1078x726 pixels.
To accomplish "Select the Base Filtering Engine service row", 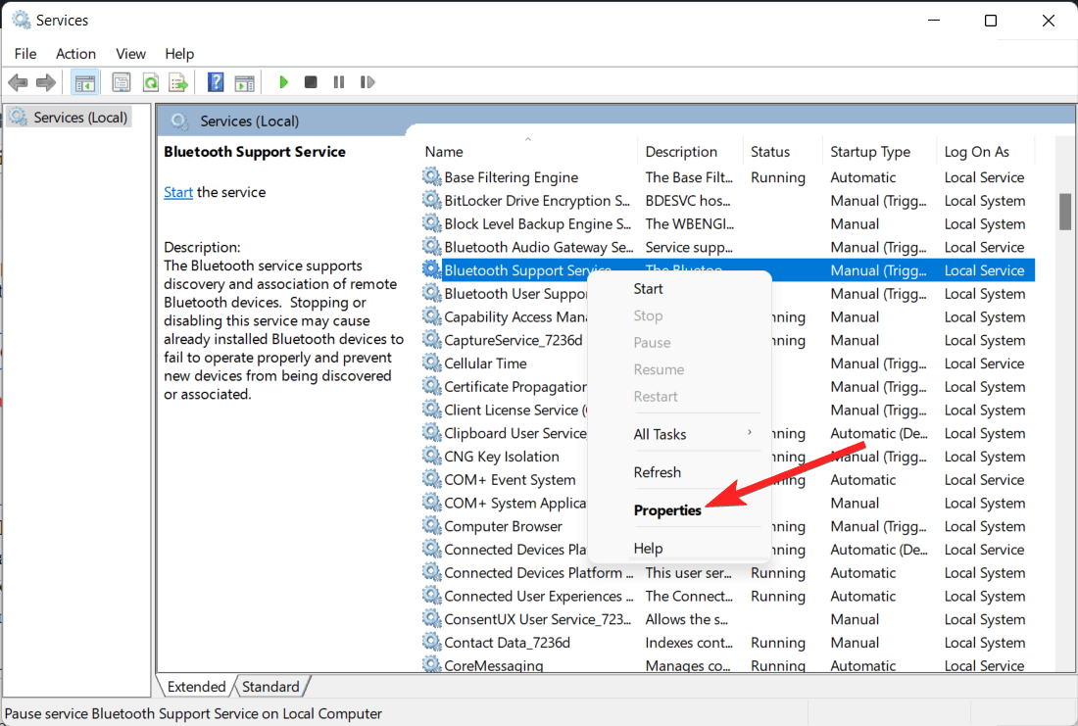I will tap(511, 177).
